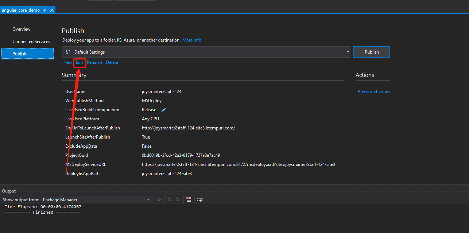Expand the publish profile selector chevron
The width and height of the screenshot is (469, 233).
click(x=347, y=51)
